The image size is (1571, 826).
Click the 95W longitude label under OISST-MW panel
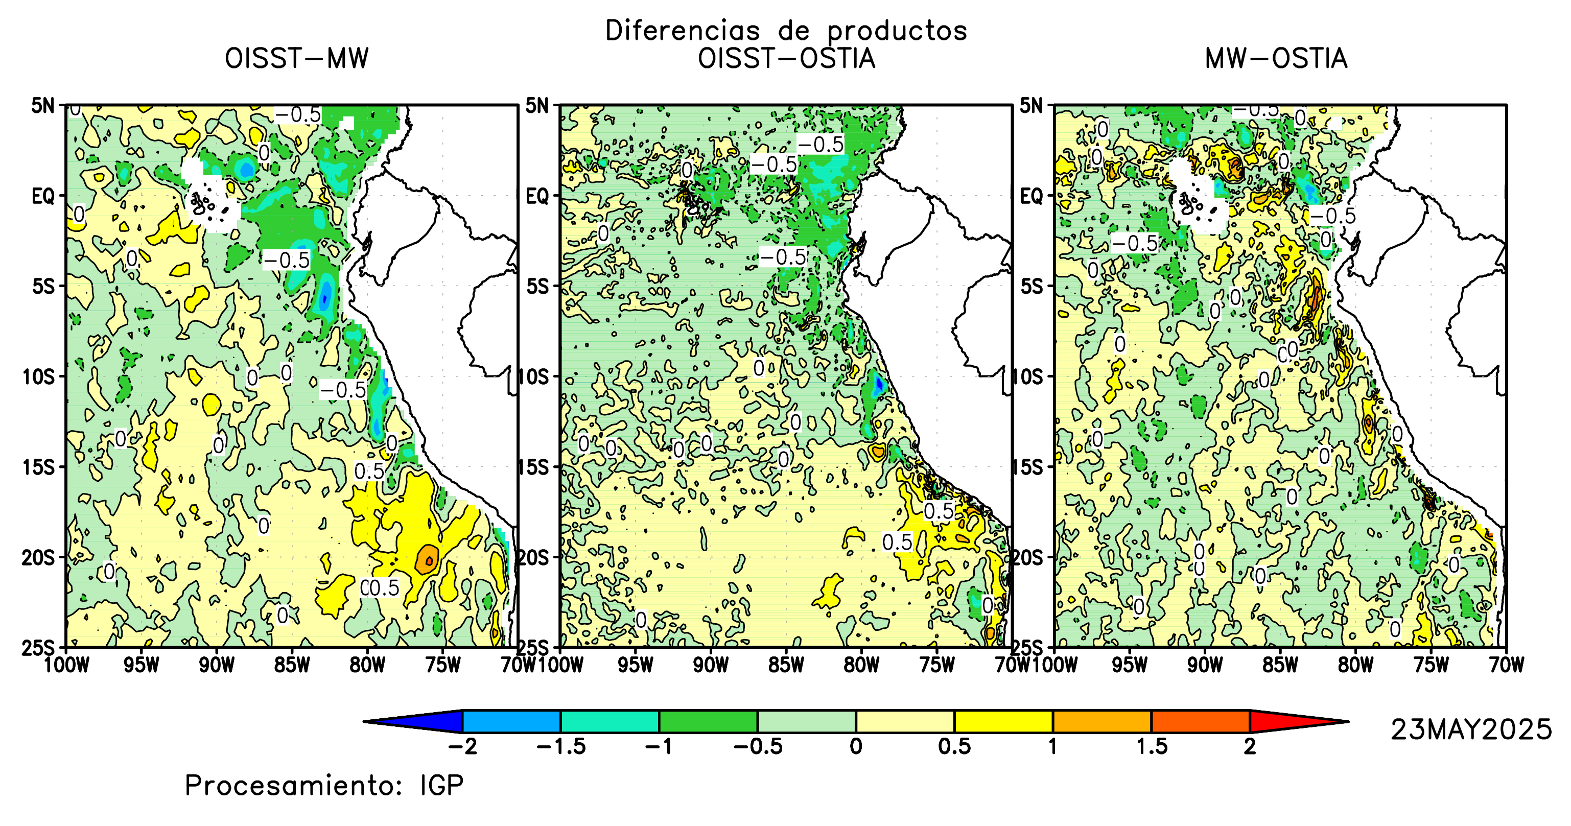[142, 665]
